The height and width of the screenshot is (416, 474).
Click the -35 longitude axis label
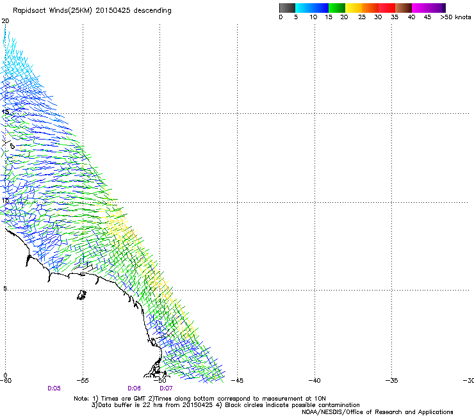(x=391, y=380)
